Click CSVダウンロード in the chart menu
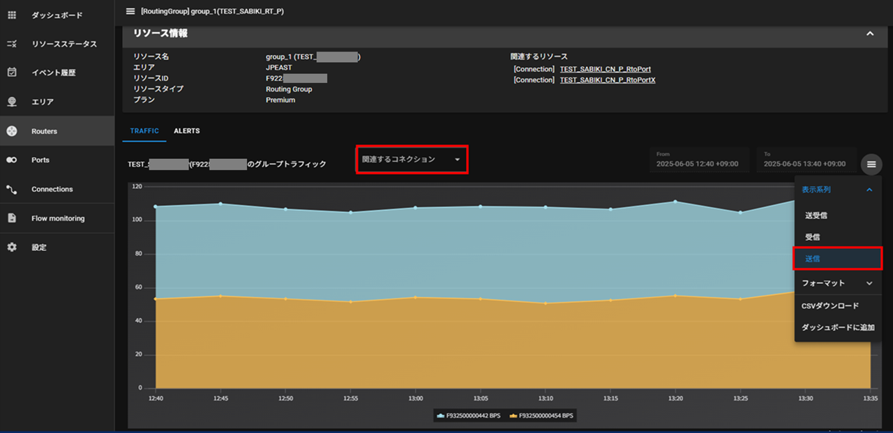 pos(830,306)
